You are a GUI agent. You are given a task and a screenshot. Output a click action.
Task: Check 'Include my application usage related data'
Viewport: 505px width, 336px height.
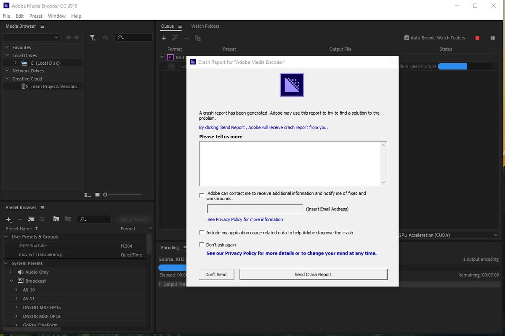tap(202, 233)
